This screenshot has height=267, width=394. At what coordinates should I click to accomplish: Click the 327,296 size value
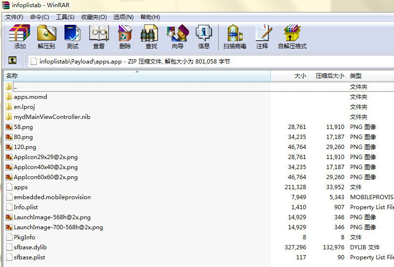(x=295, y=247)
